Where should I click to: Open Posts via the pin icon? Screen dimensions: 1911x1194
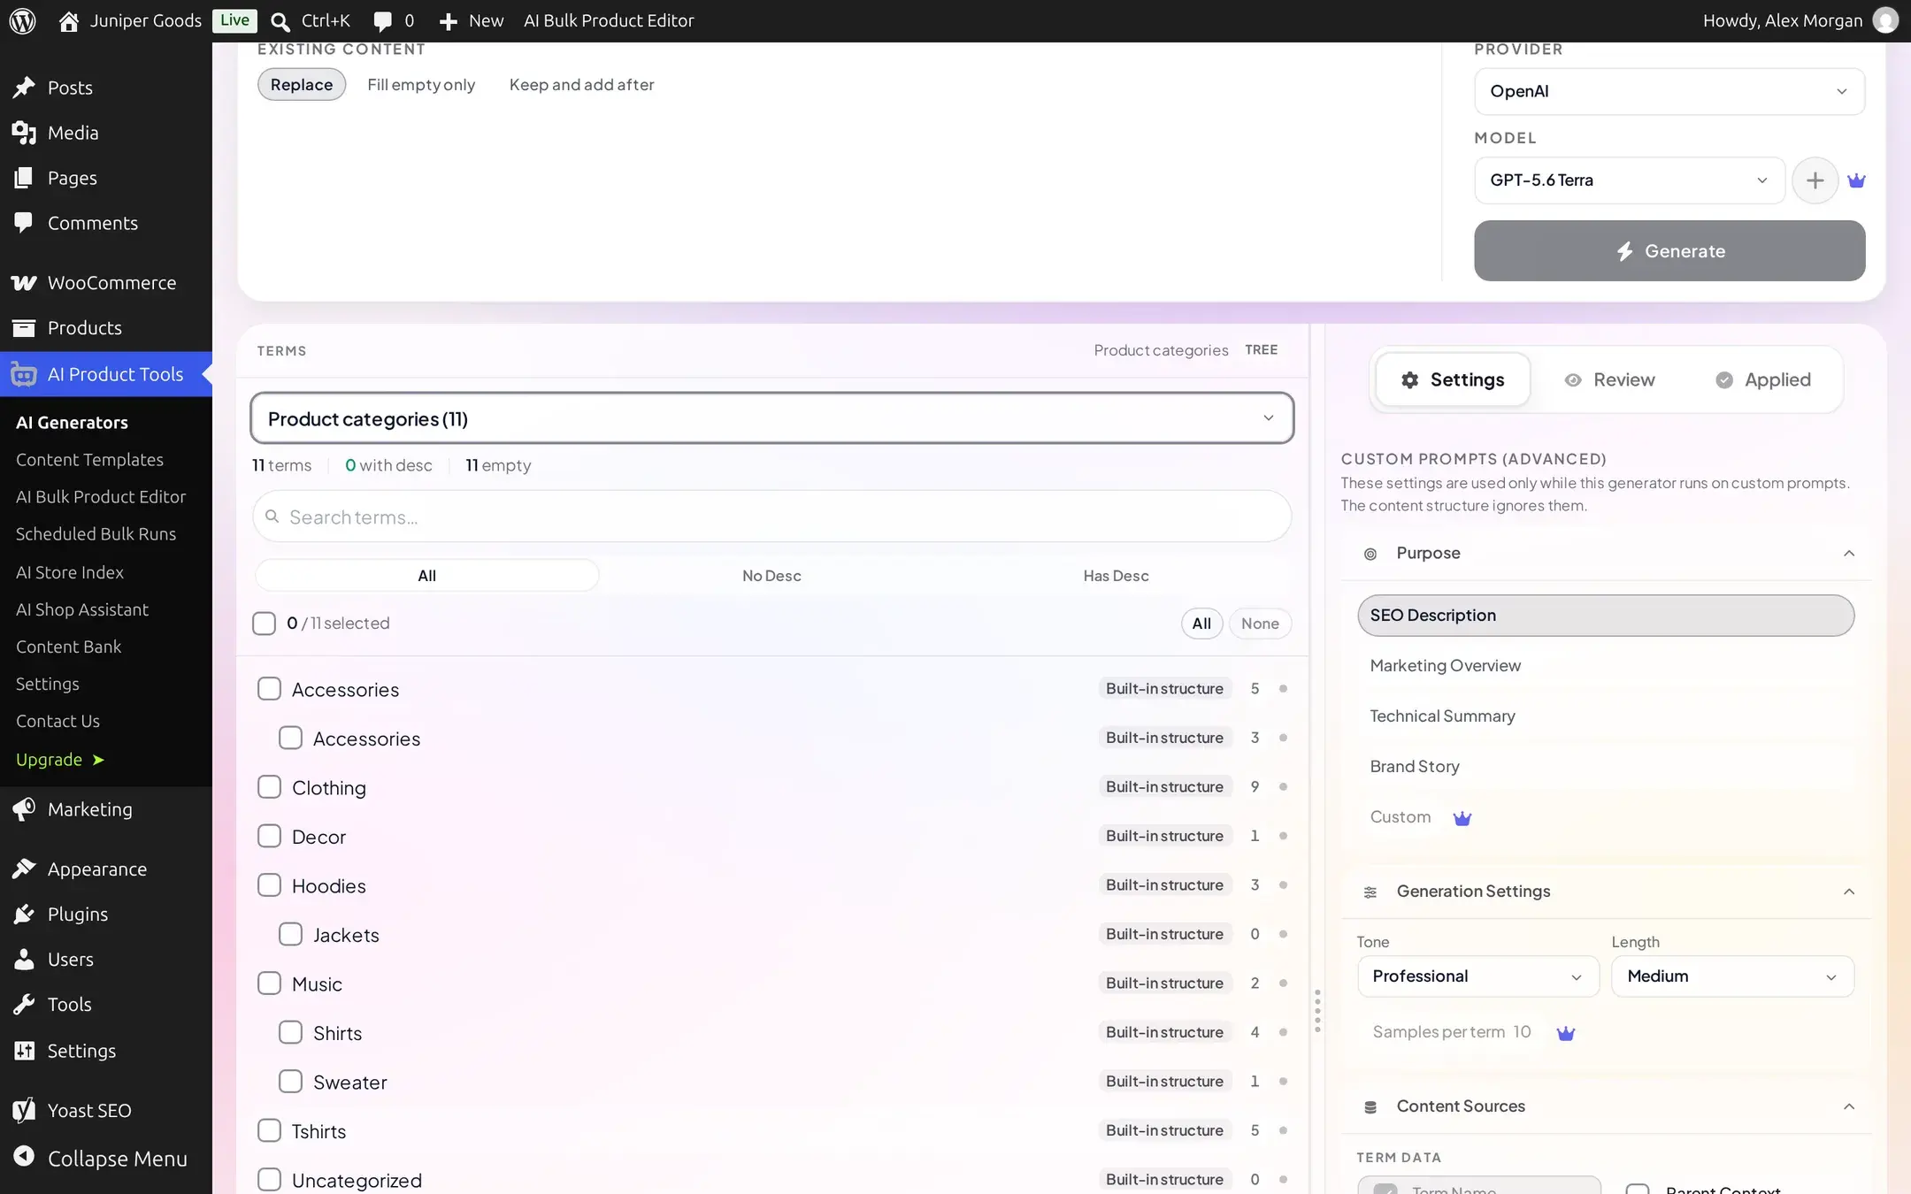(x=24, y=88)
